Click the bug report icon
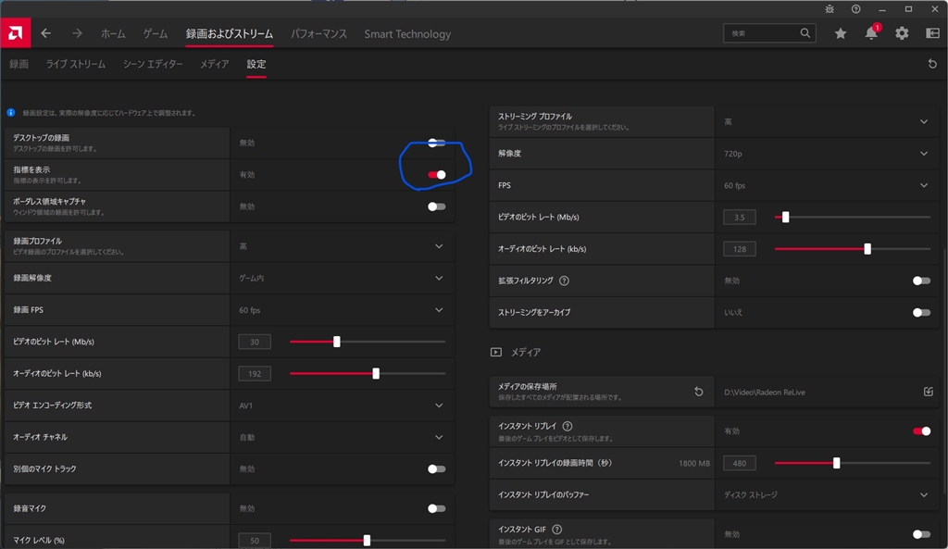This screenshot has width=948, height=549. (829, 8)
